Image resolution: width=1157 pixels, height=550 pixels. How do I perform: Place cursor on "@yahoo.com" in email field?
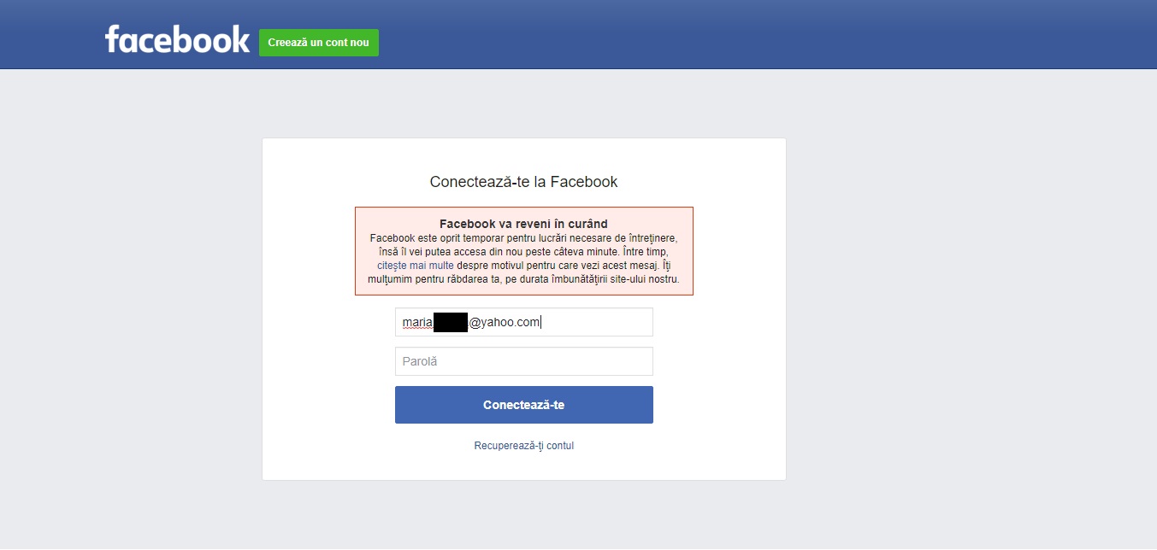pos(505,322)
